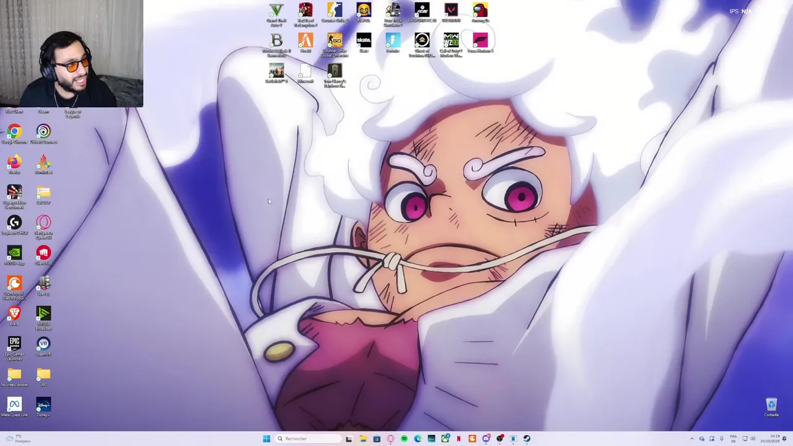Select the folder named 360
The image size is (793, 446).
click(43, 377)
